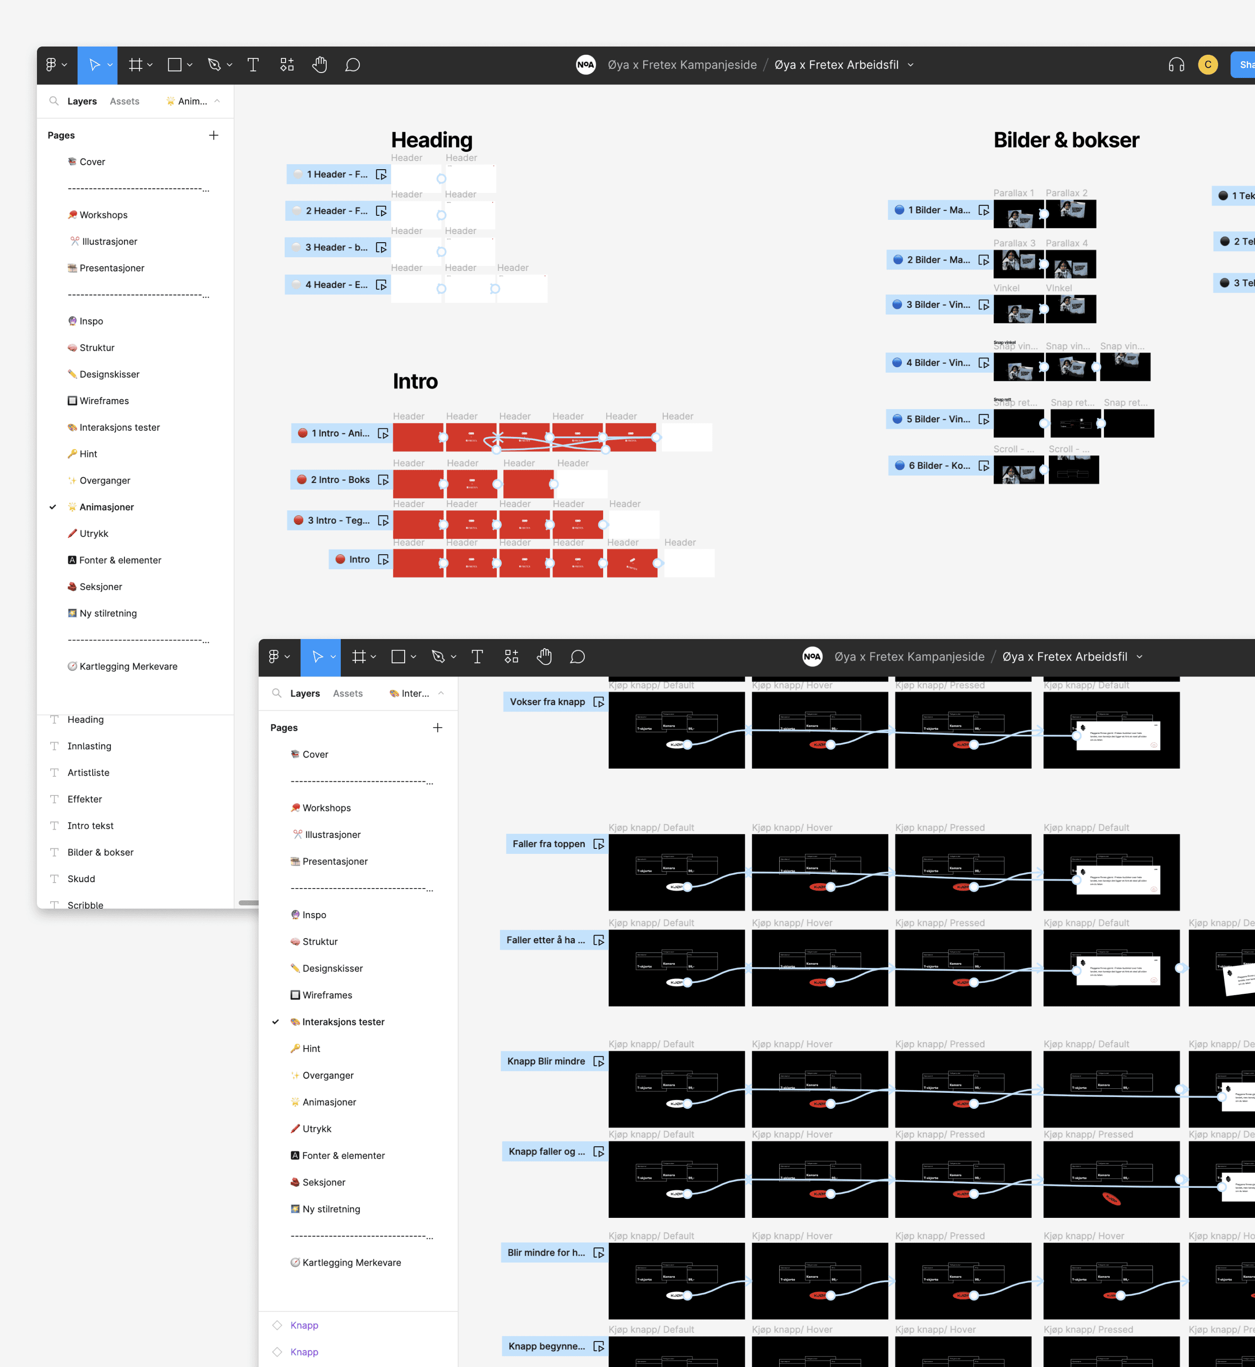Viewport: 1255px width, 1367px height.
Task: Switch to Layers tab in upper window
Action: point(82,101)
